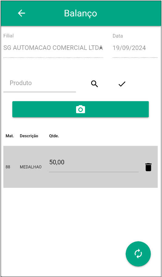Click the Descrição column header
The image size is (162, 277).
tap(29, 136)
